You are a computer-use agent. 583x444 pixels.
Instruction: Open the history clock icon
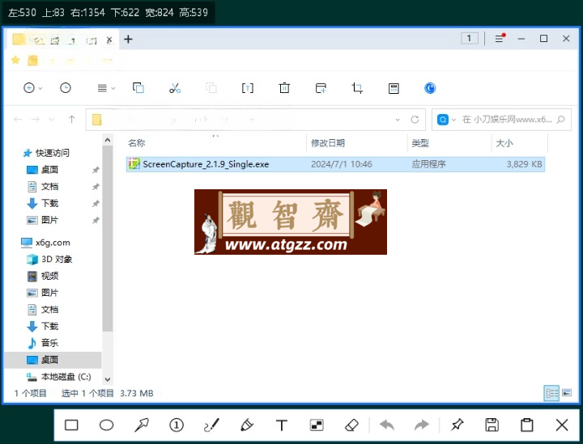pyautogui.click(x=66, y=88)
